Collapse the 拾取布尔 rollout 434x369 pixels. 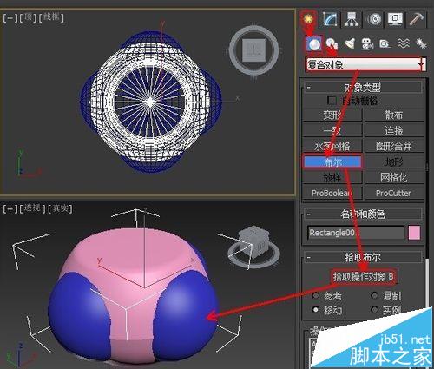pos(363,257)
